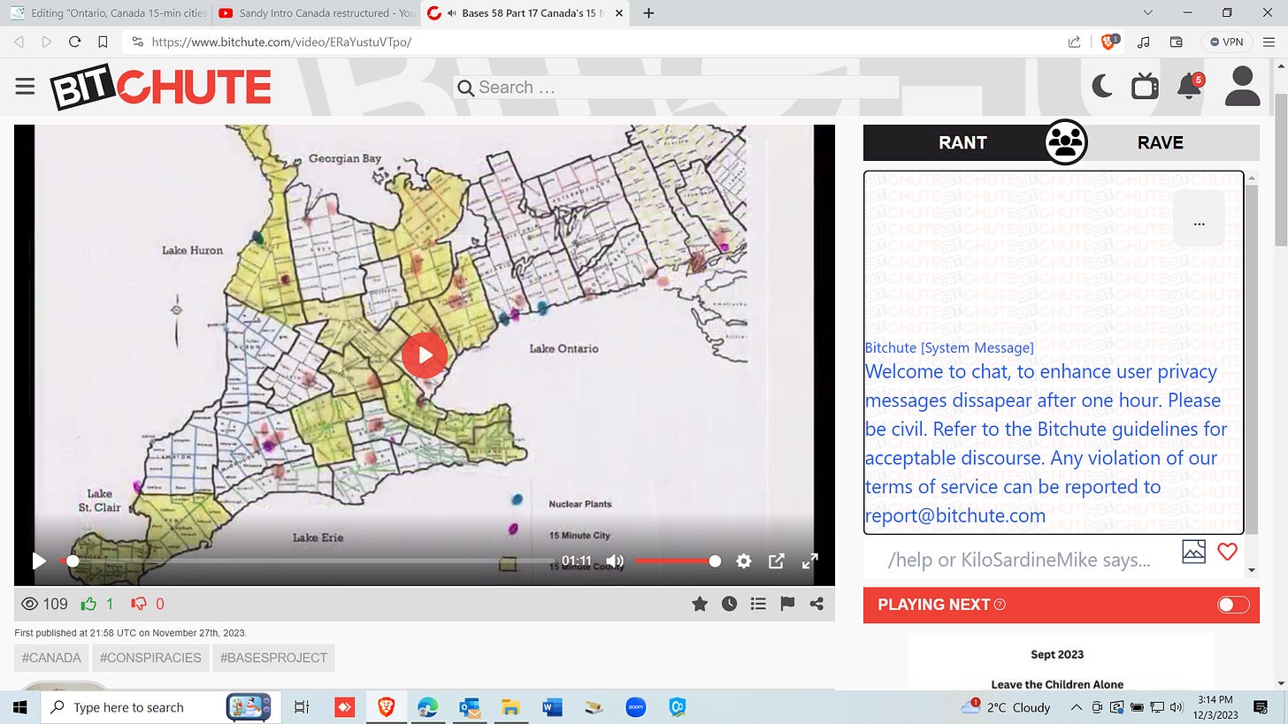This screenshot has height=724, width=1288.
Task: Play the video with center red button
Action: pyautogui.click(x=425, y=355)
